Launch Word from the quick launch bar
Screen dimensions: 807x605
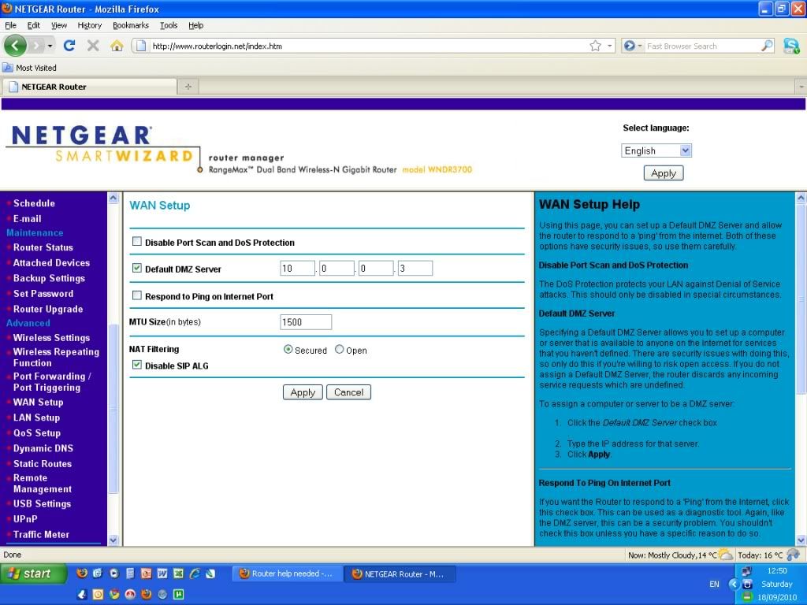162,573
